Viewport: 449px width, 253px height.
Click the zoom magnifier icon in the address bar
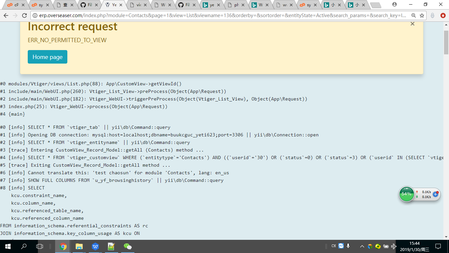click(414, 15)
